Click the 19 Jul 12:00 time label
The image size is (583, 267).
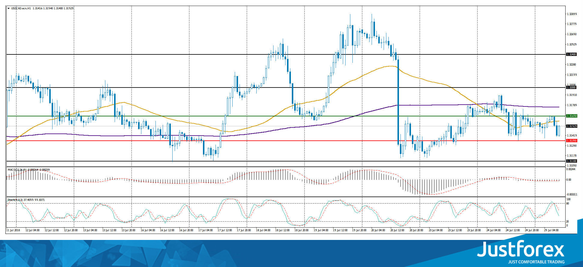click(340, 230)
